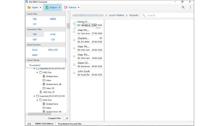
Task: Click the green Export file icon
Action: click(x=47, y=7)
